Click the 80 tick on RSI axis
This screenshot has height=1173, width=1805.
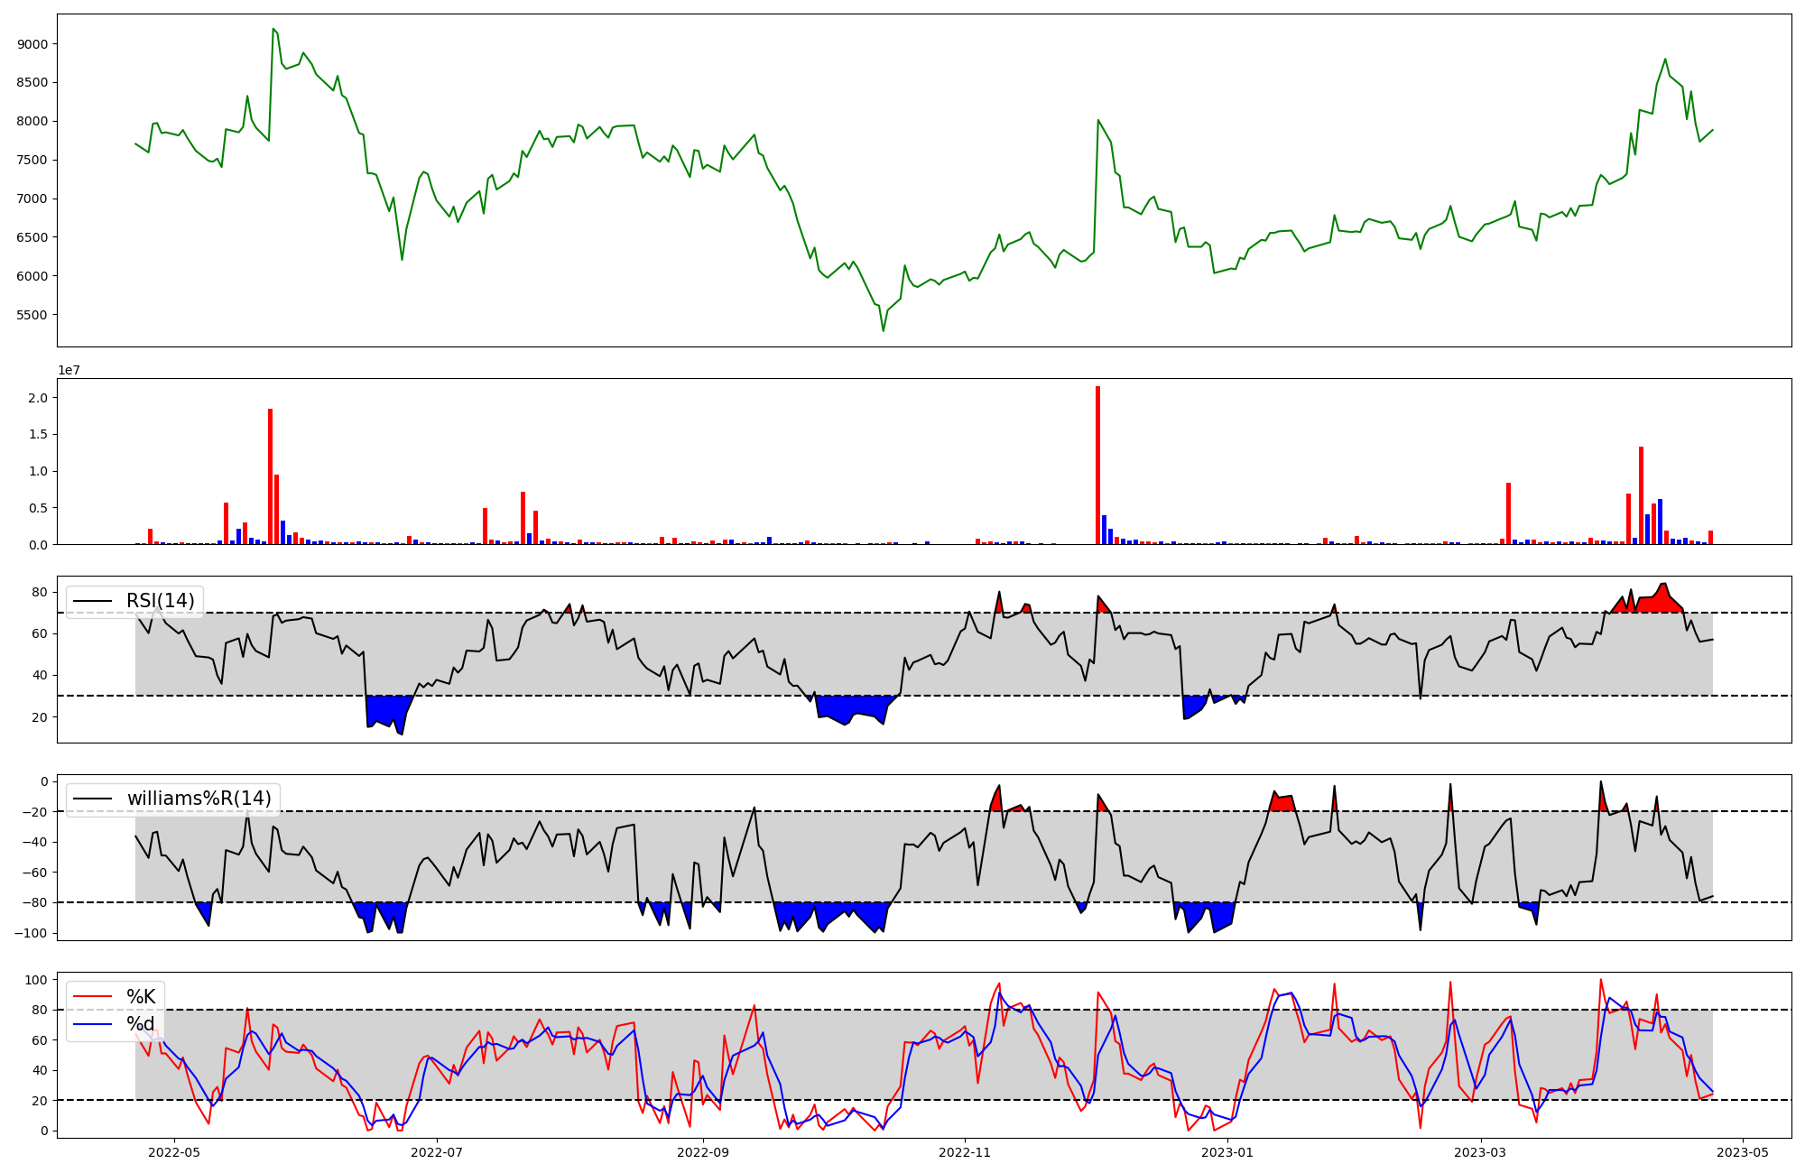pyautogui.click(x=40, y=593)
